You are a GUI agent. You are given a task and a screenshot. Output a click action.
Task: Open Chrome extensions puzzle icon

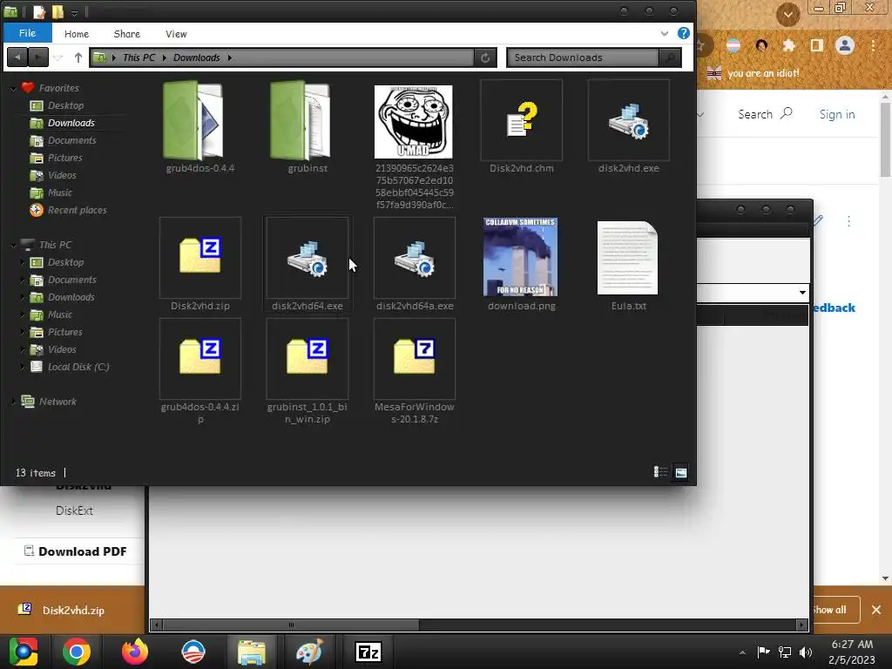(x=788, y=45)
